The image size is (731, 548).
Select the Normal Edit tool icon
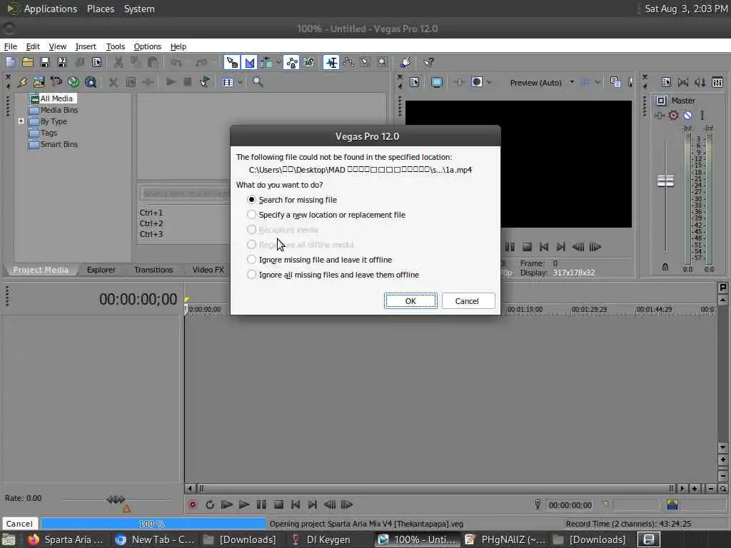coord(331,63)
